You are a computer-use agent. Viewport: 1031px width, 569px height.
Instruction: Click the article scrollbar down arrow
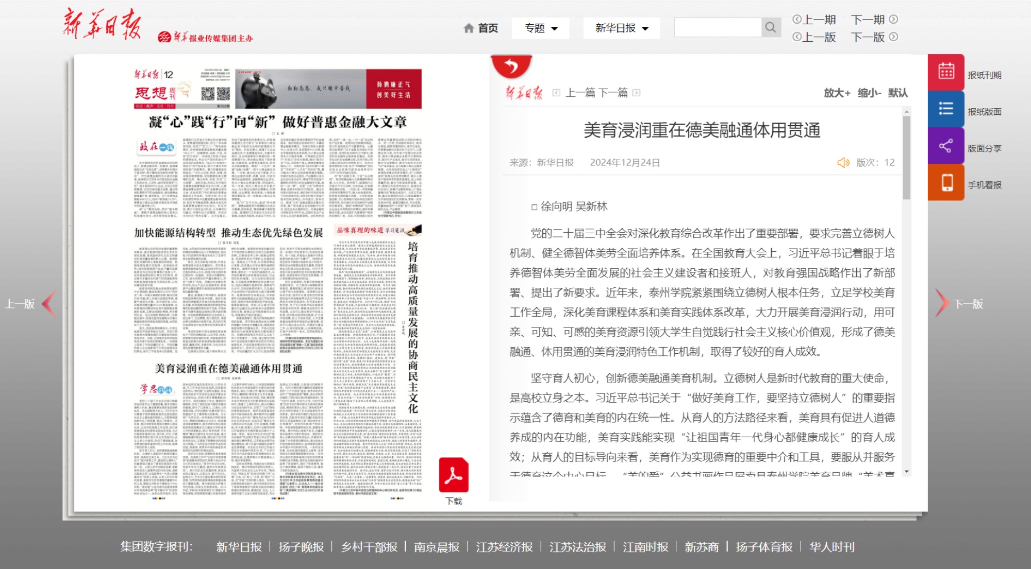[907, 472]
